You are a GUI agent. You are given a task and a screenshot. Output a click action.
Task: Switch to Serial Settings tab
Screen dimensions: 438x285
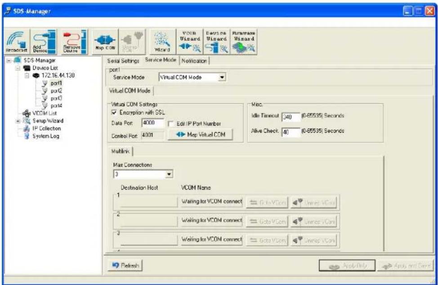coord(123,61)
